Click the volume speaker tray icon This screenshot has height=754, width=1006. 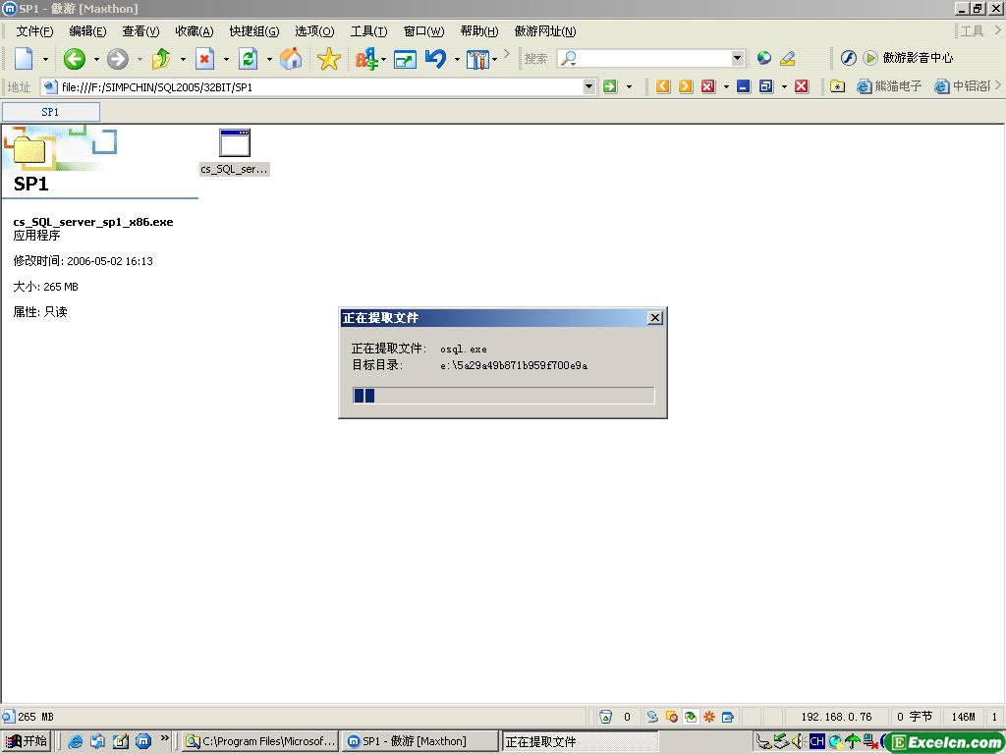799,741
